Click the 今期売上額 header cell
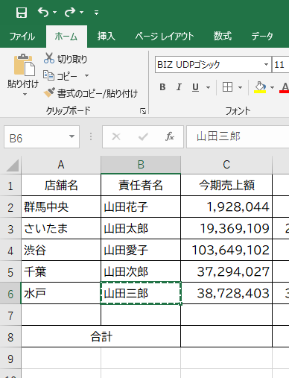289x378 pixels. coord(226,185)
